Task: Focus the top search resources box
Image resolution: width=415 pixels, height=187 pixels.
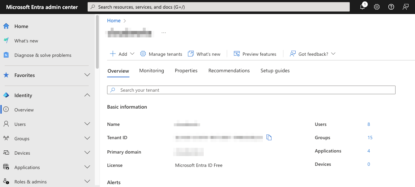Action: (x=218, y=7)
